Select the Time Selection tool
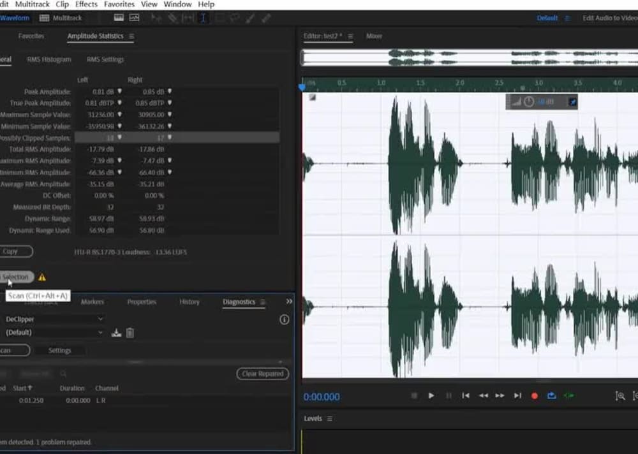This screenshot has width=638, height=454. [x=203, y=18]
